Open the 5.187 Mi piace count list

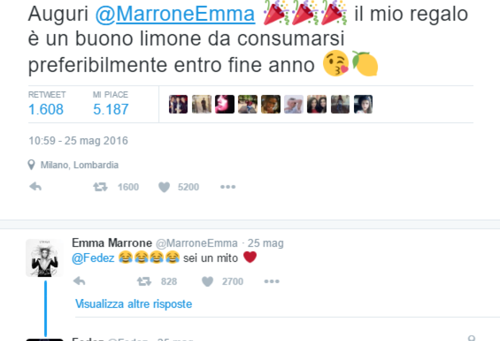pos(110,104)
